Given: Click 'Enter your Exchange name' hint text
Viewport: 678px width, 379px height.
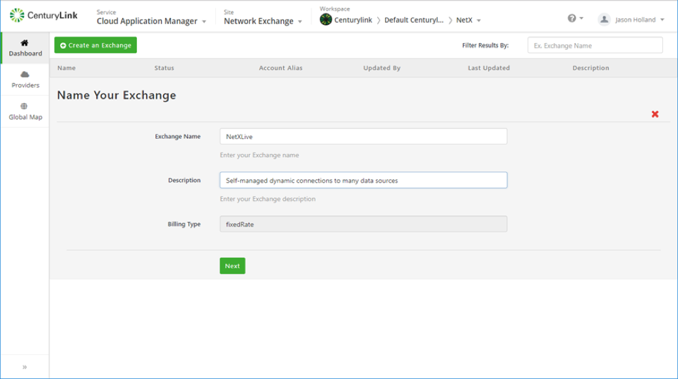Looking at the screenshot, I should 260,155.
